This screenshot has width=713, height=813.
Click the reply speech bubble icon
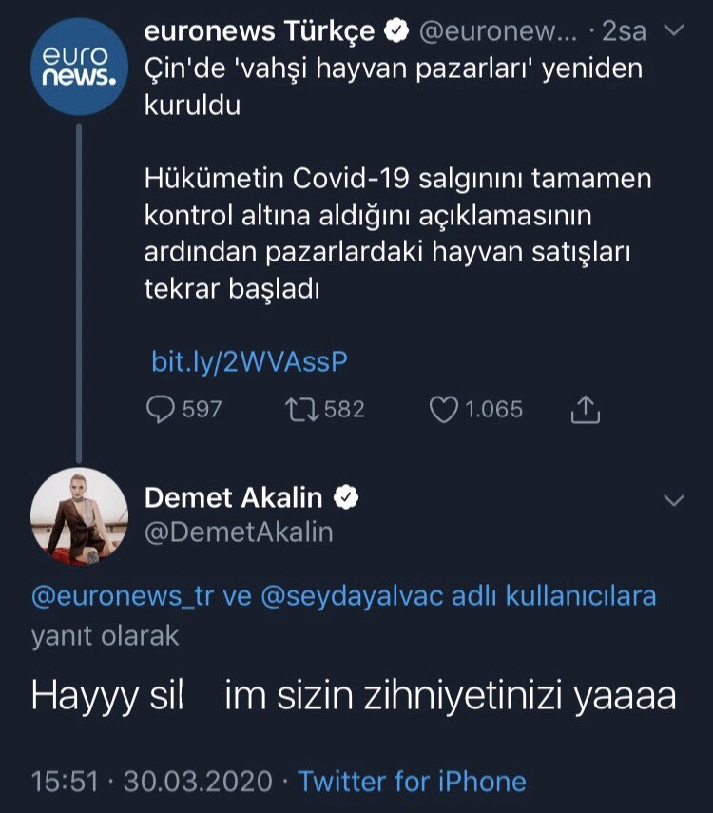(162, 409)
